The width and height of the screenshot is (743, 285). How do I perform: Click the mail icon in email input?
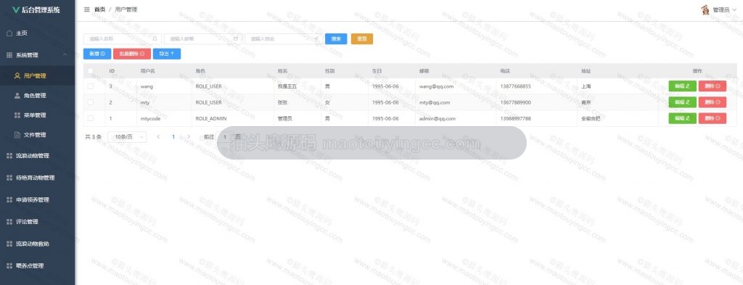tap(236, 39)
